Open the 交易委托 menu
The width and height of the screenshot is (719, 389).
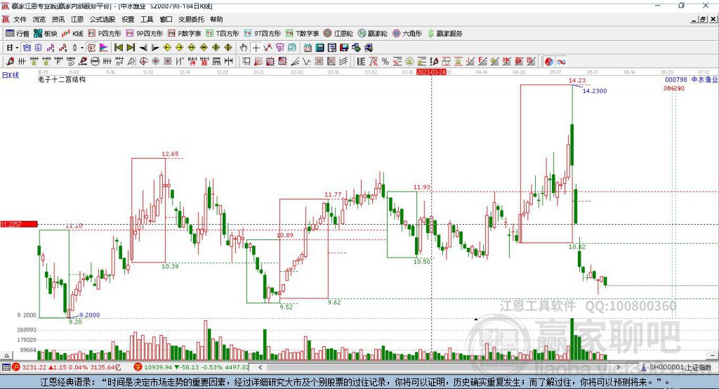(x=191, y=19)
